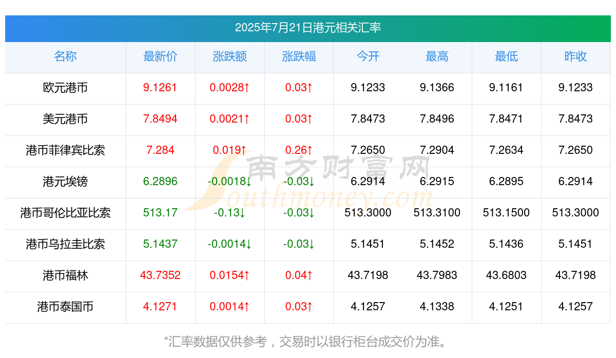Screen dimensions: 616x358
Task: Click 港币泰国币 highest value 4.1338
Action: pyautogui.click(x=437, y=307)
